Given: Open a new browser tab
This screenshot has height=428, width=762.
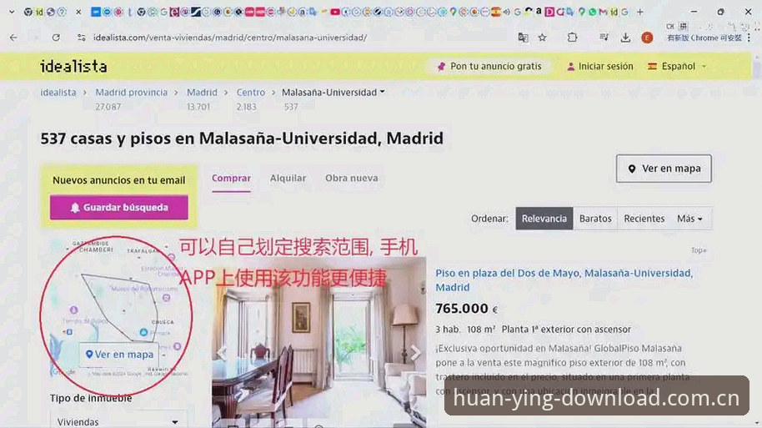Looking at the screenshot, I should click(x=640, y=12).
